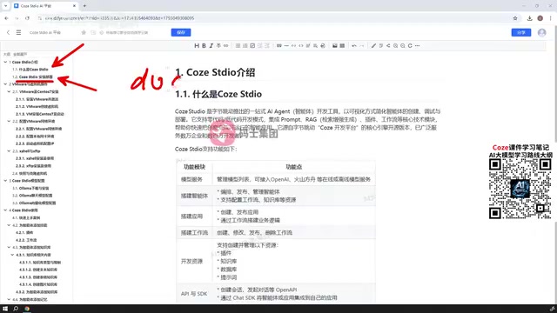Screen dimensions: 557x313
Task: Insert task checkbox list in toolbar
Action: [x=252, y=46]
